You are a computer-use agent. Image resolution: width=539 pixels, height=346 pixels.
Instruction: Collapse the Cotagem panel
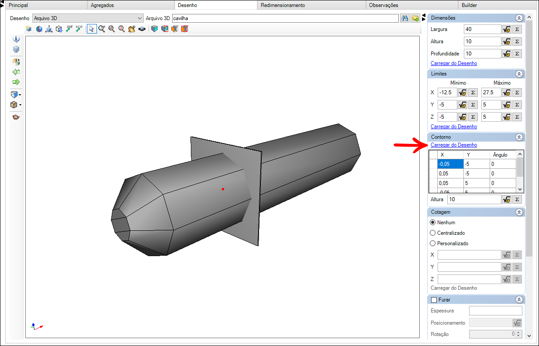(x=519, y=212)
